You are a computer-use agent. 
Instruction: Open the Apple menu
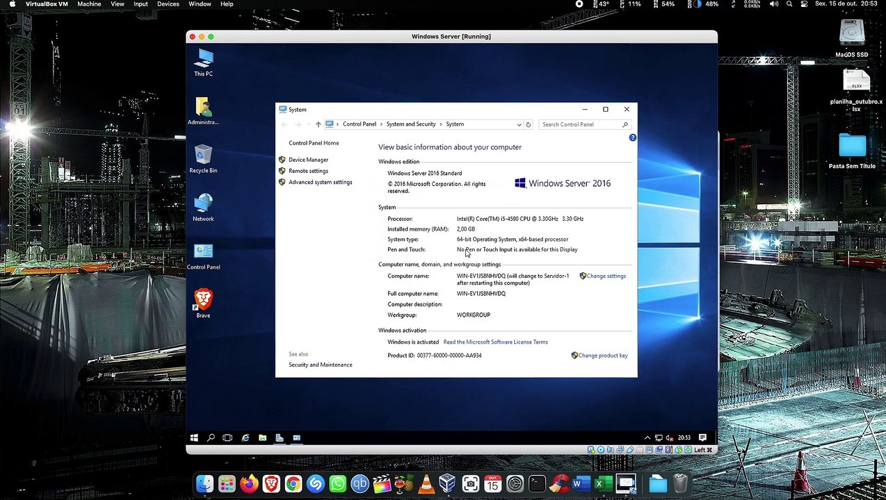point(12,4)
